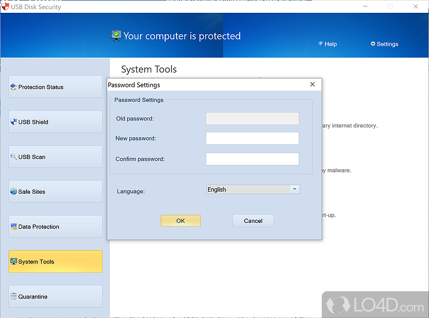The height and width of the screenshot is (318, 429).
Task: Click the USB Disk Security app logo
Action: pos(5,6)
